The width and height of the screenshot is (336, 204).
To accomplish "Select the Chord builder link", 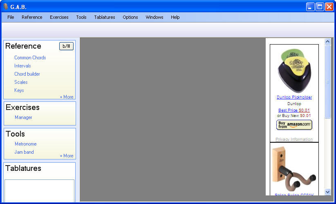I will pyautogui.click(x=27, y=74).
